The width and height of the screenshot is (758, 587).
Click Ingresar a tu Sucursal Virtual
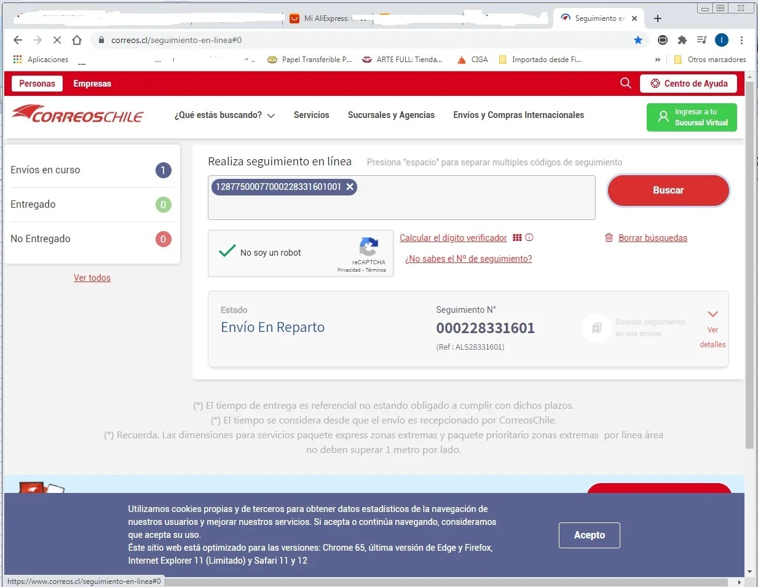point(692,117)
